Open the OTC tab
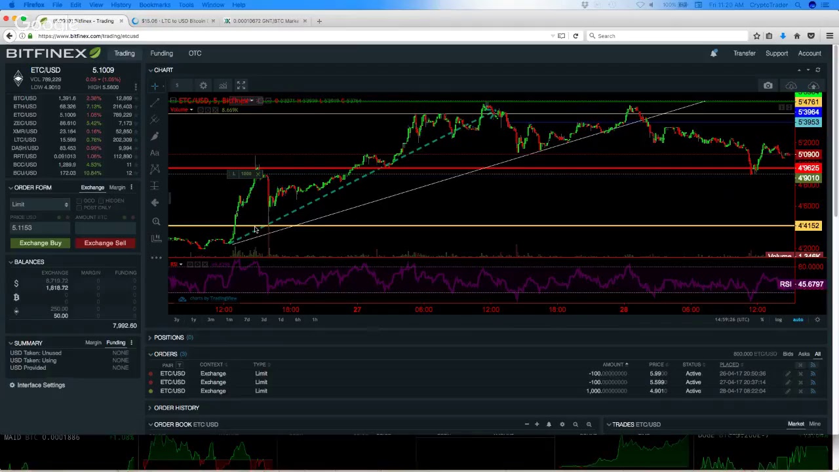The image size is (839, 472). (195, 53)
